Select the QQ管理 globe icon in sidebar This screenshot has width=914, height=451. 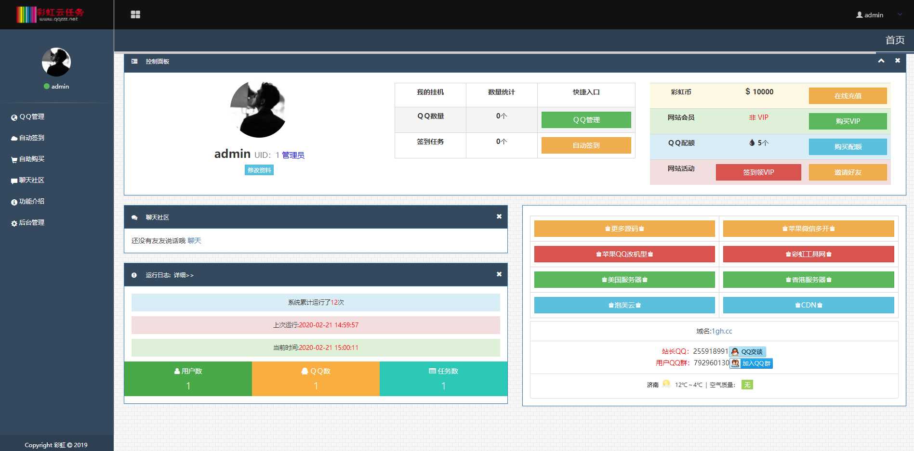point(14,116)
